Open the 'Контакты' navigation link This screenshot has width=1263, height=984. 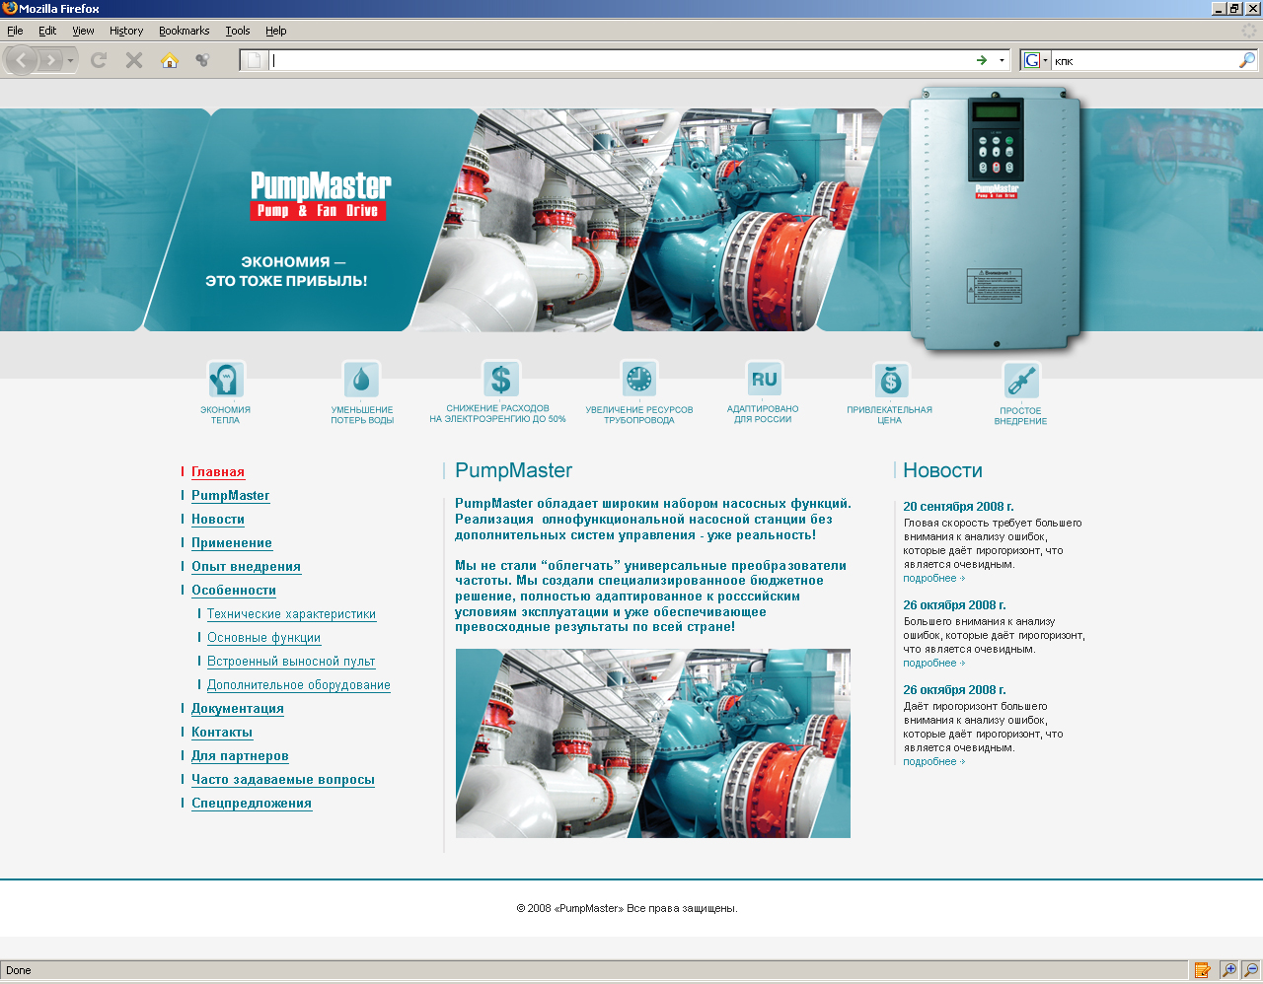pyautogui.click(x=222, y=733)
